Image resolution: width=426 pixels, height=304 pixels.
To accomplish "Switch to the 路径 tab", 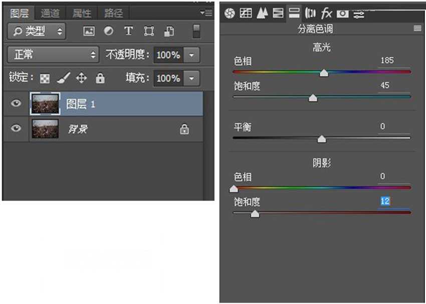I will [114, 13].
